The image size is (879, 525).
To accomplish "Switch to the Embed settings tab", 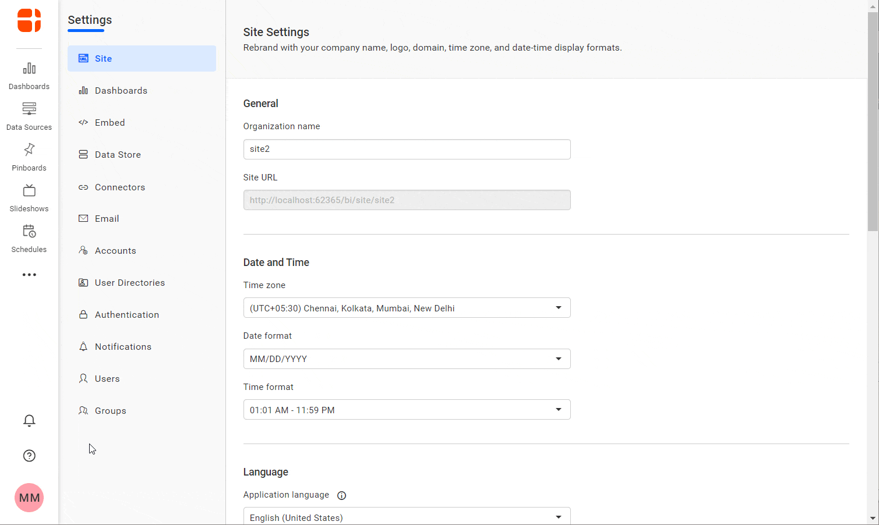I will [x=142, y=122].
